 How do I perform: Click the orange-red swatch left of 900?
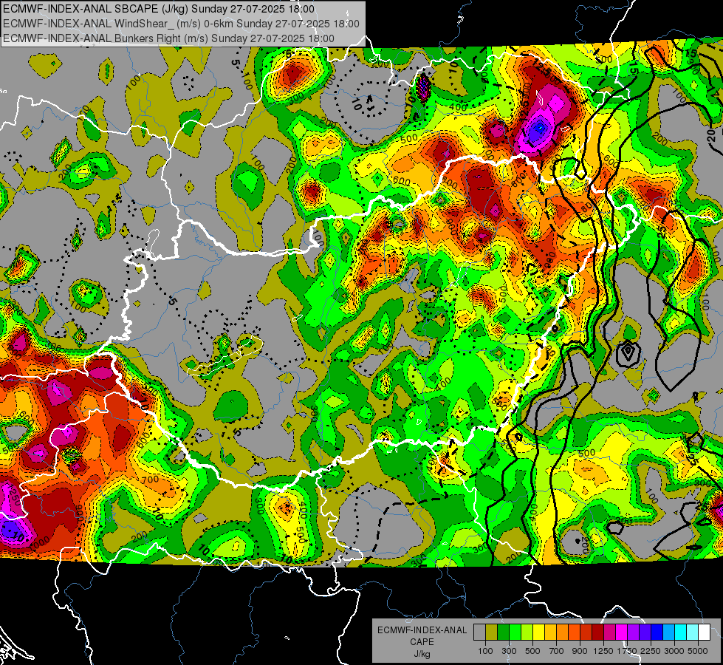(574, 632)
